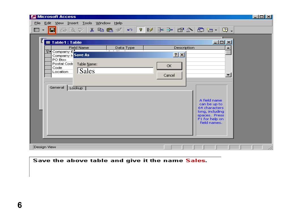Select the General tab
This screenshot has width=290, height=218.
(57, 87)
